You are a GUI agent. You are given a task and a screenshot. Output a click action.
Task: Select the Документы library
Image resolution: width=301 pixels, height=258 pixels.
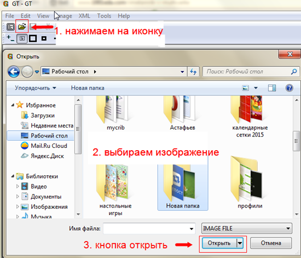46,197
